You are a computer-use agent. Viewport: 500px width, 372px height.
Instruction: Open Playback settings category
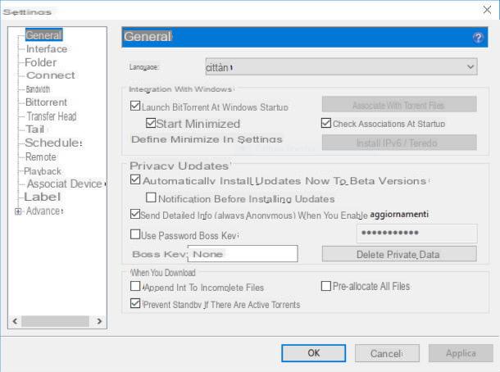[x=43, y=171]
